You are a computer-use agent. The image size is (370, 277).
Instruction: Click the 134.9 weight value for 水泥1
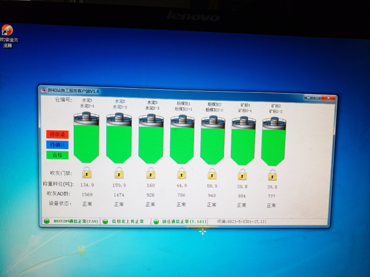click(x=88, y=184)
